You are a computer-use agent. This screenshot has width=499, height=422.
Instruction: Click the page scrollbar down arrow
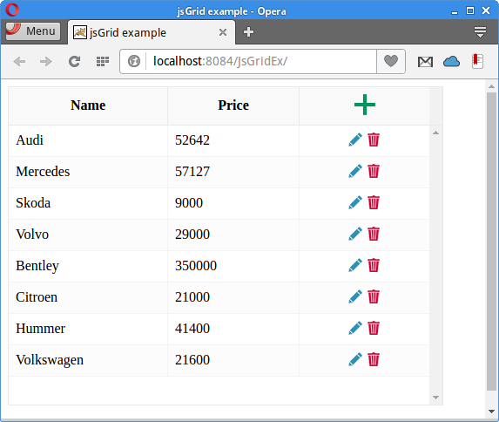coord(491,412)
